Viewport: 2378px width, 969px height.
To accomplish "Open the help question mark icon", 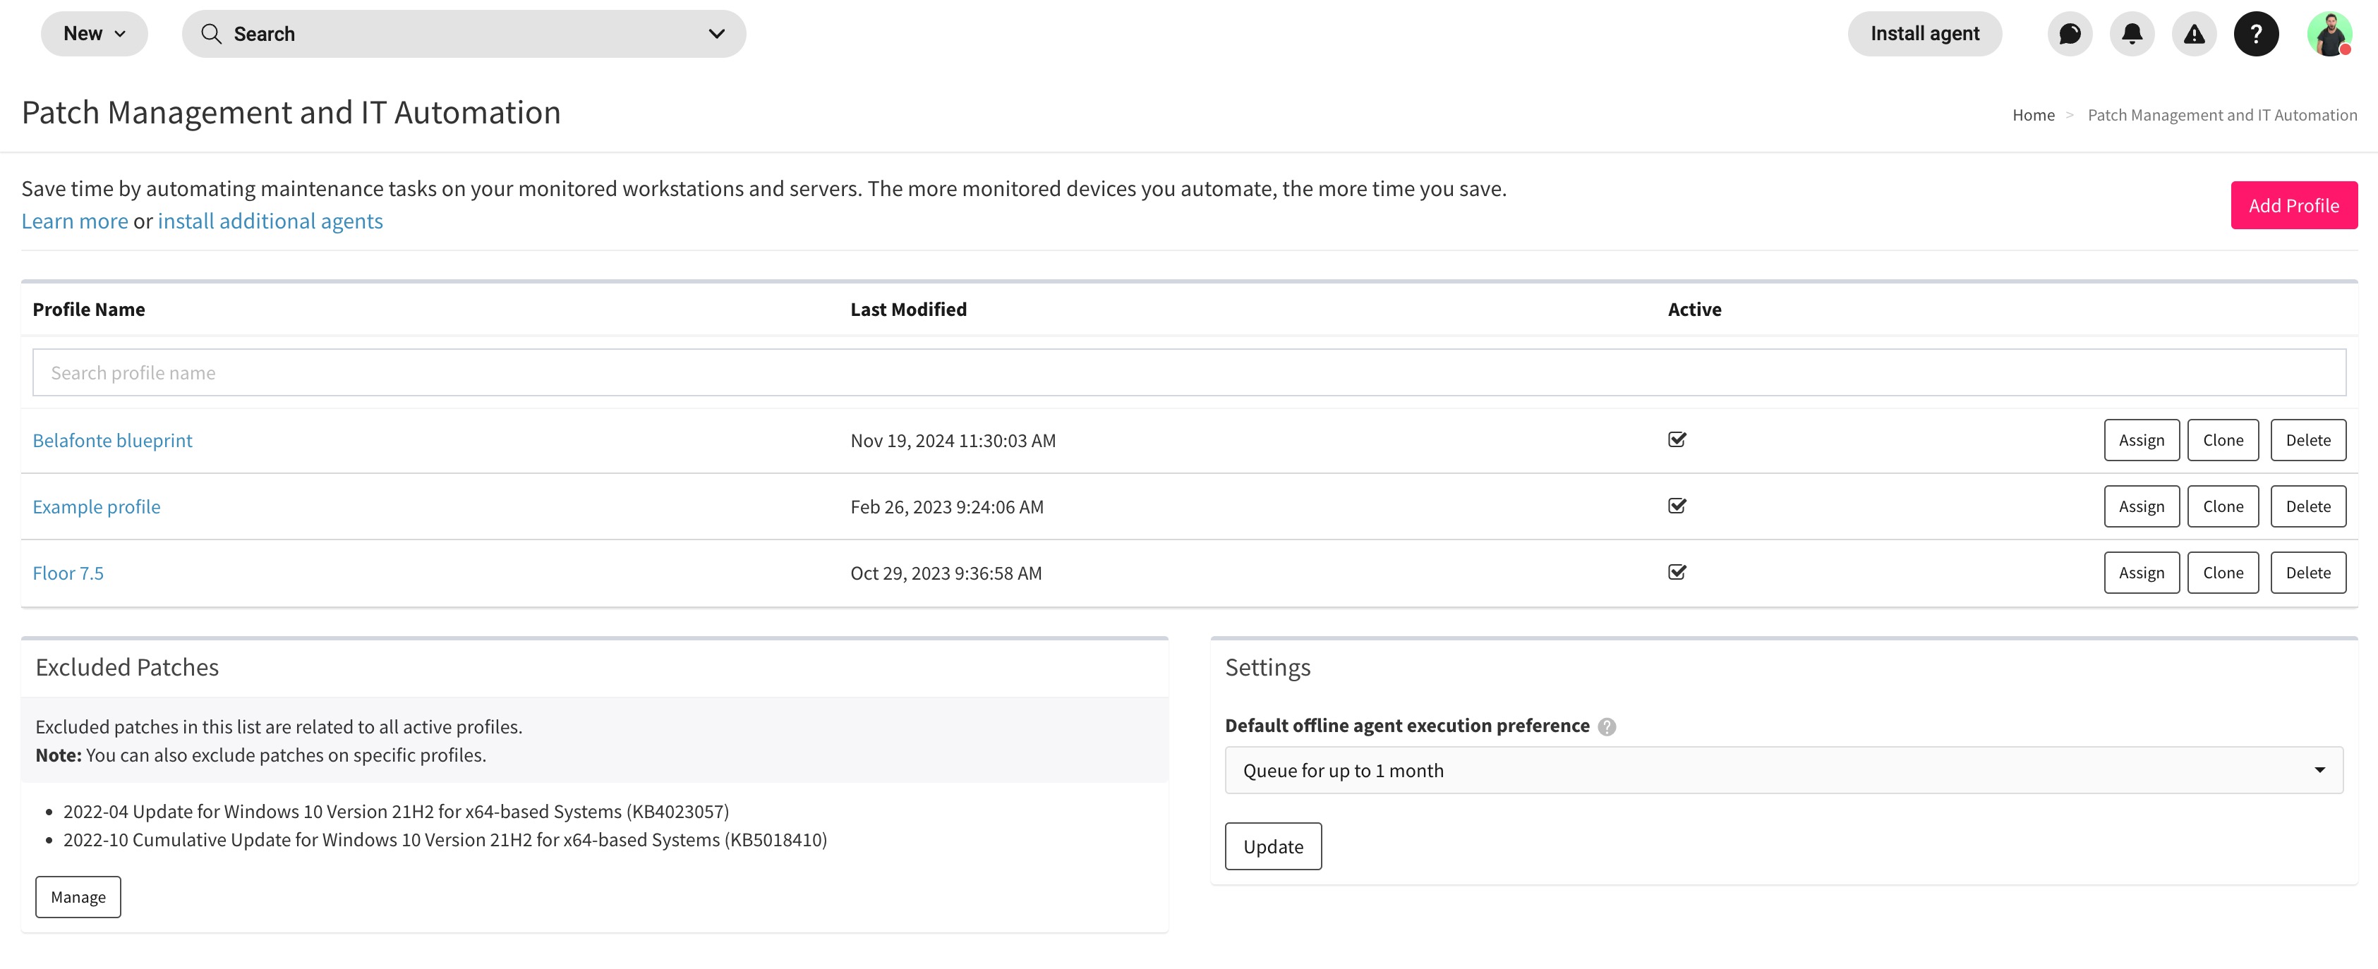I will coord(2255,34).
